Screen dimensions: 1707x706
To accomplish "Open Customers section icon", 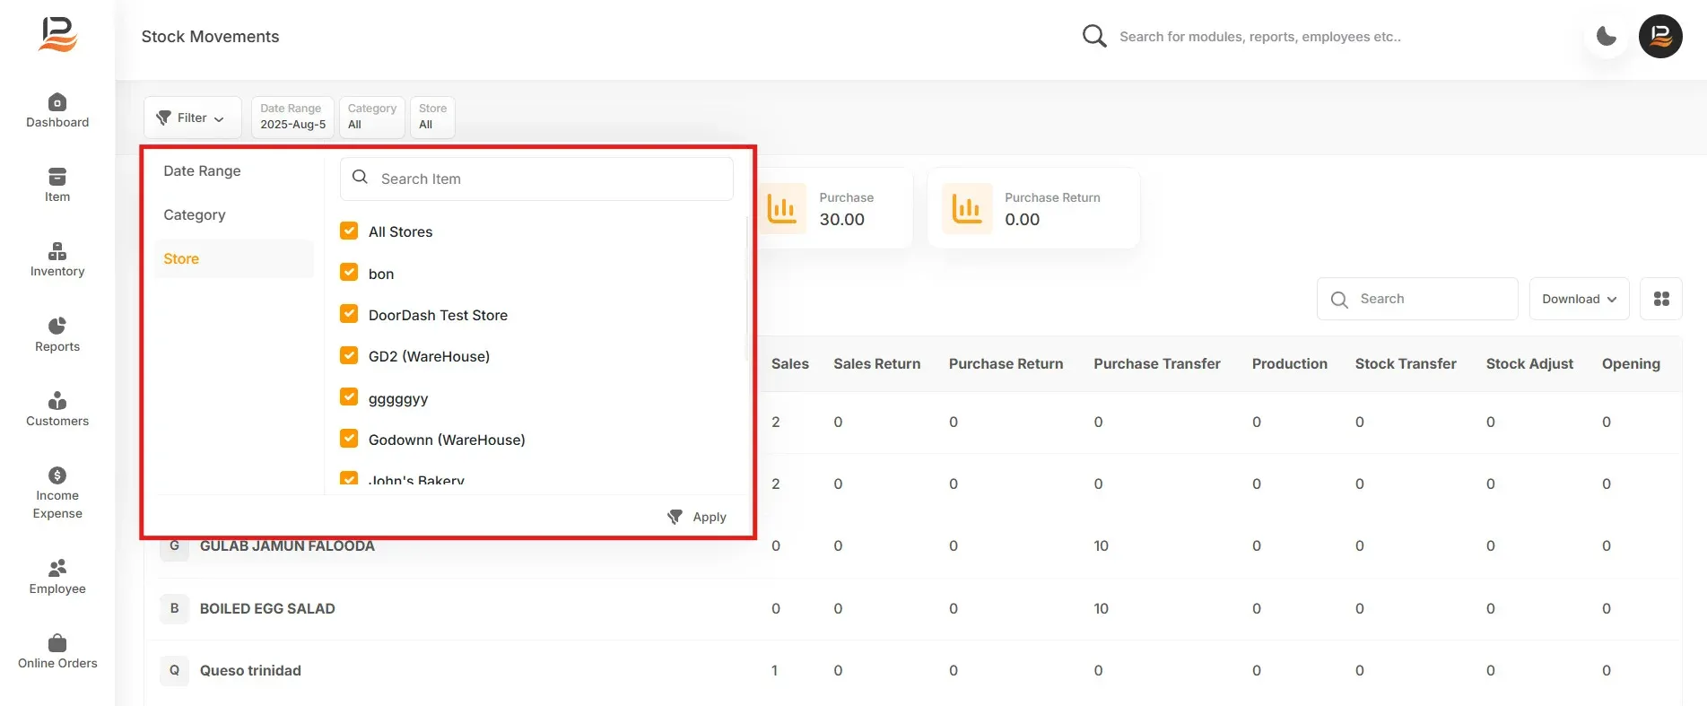I will 57,400.
